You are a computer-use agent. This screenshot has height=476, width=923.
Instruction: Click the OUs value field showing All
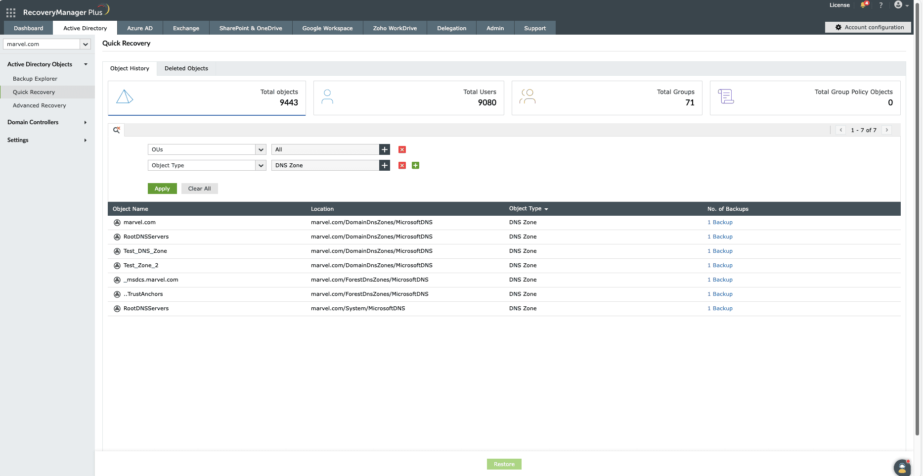[x=325, y=149]
